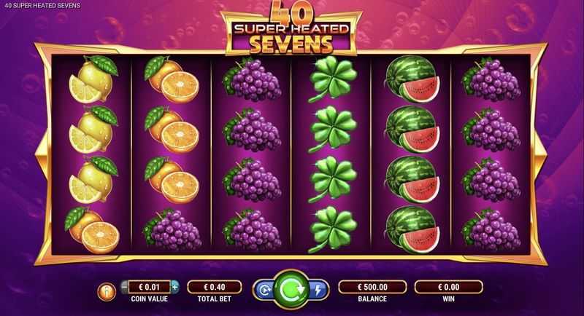Increase coin value with plus button
Viewport: 584px width, 316px height.
pyautogui.click(x=174, y=287)
